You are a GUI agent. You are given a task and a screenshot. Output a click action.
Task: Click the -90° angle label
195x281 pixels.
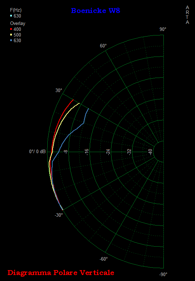coord(163,274)
